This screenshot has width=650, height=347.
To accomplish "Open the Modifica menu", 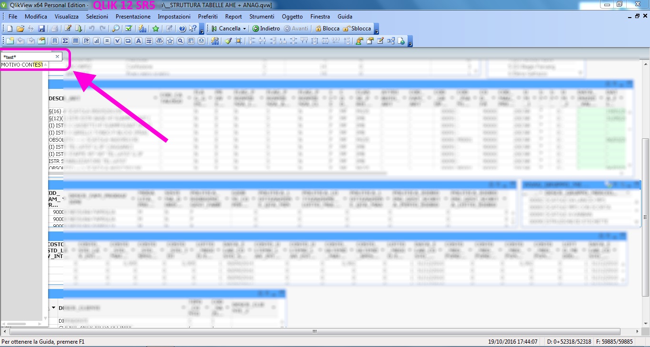I will point(36,16).
